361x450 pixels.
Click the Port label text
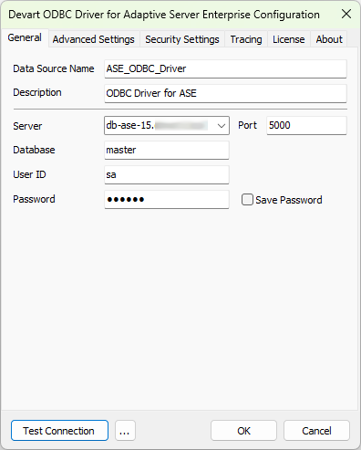[x=247, y=125]
